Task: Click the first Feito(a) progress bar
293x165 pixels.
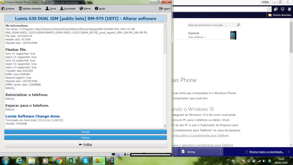Action: point(86,132)
